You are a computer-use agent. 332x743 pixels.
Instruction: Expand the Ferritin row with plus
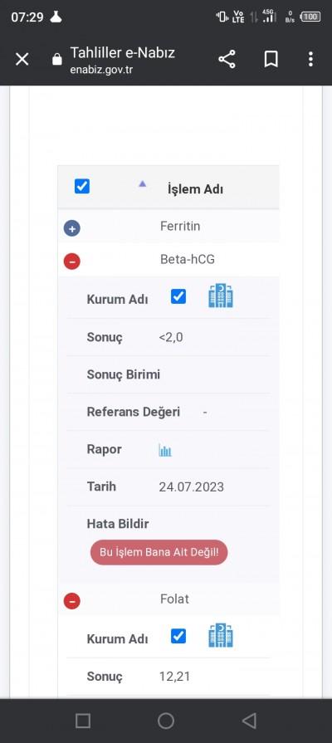pyautogui.click(x=72, y=229)
